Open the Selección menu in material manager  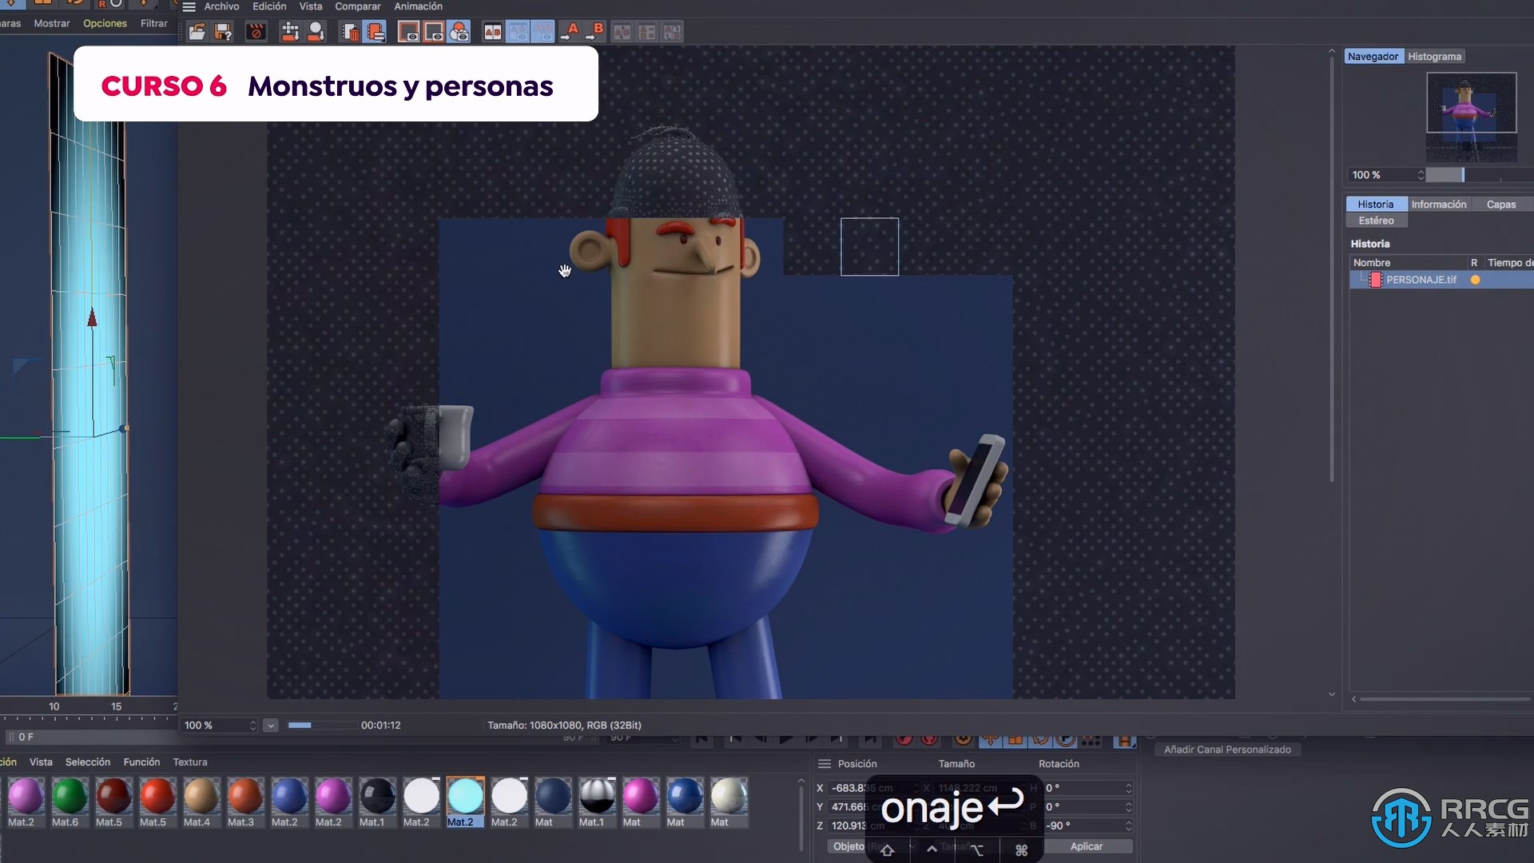pyautogui.click(x=88, y=762)
